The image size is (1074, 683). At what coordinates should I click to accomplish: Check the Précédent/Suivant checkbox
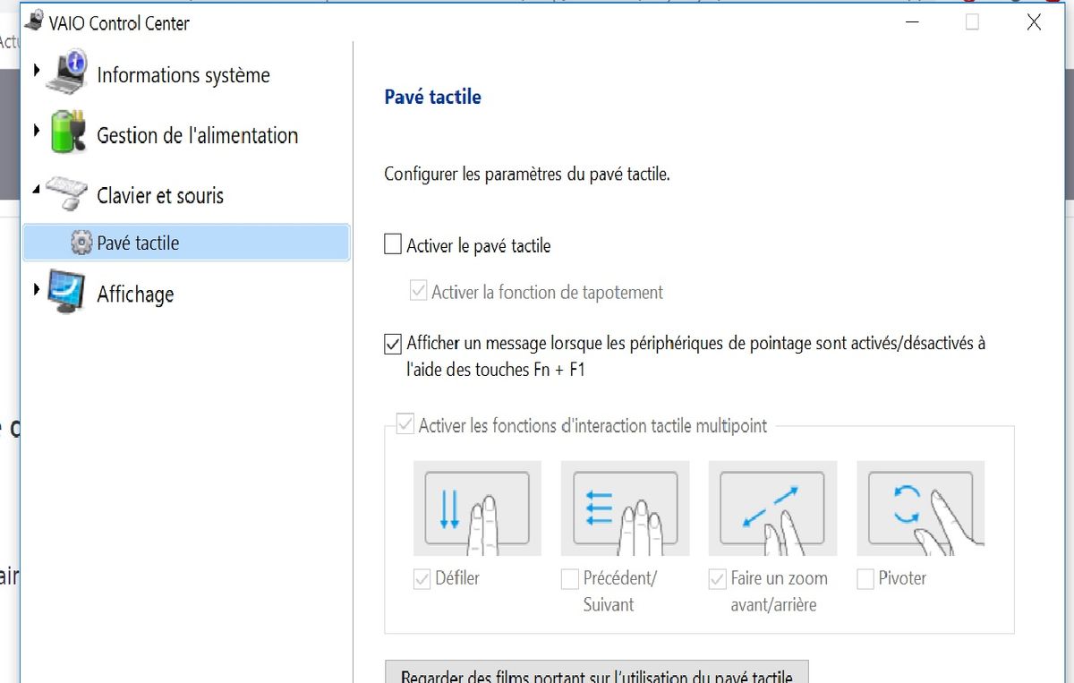569,579
